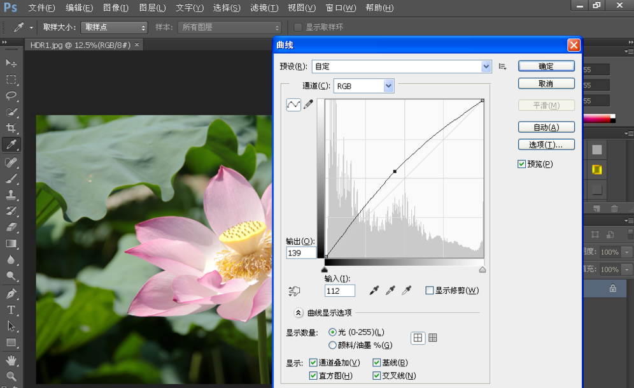634x388 pixels.
Task: Click the white point eyedropper
Action: [x=407, y=291]
